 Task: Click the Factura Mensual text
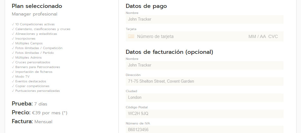[x=32, y=121]
